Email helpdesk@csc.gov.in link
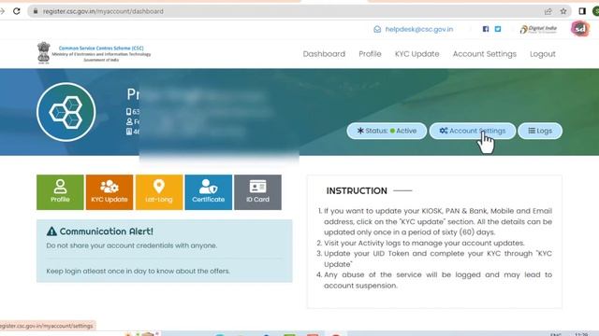Image resolution: width=599 pixels, height=336 pixels. pos(419,29)
